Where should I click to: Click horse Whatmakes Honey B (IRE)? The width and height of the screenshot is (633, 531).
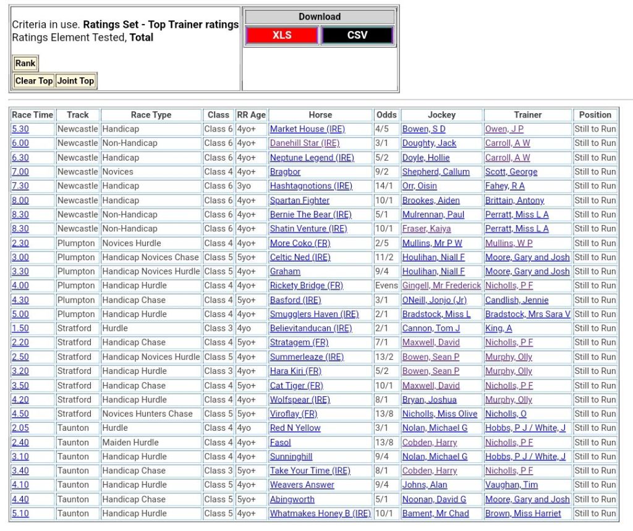(320, 514)
